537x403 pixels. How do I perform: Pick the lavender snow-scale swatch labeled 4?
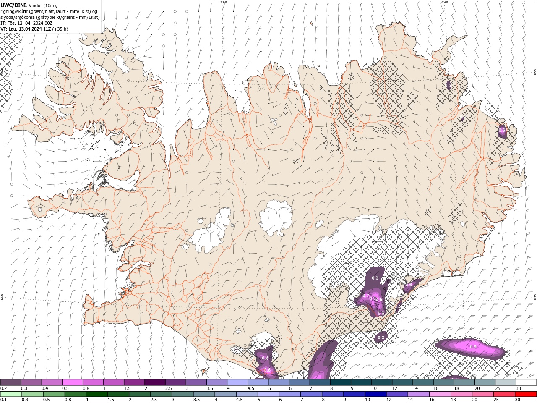pyautogui.click(x=237, y=382)
